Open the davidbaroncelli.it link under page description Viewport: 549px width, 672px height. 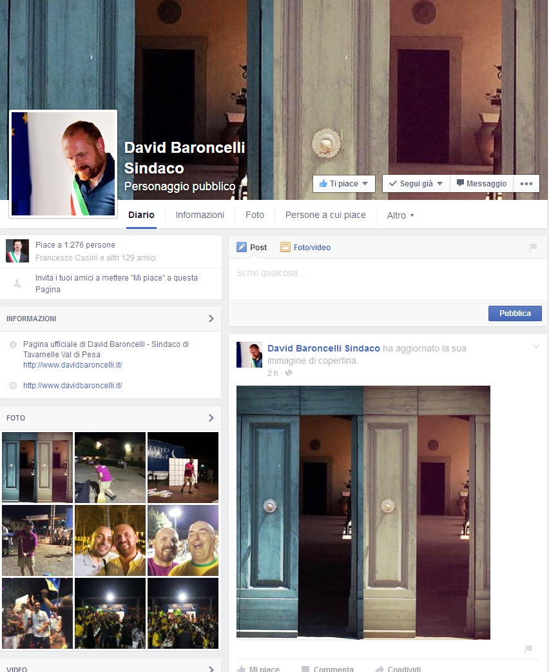[72, 365]
